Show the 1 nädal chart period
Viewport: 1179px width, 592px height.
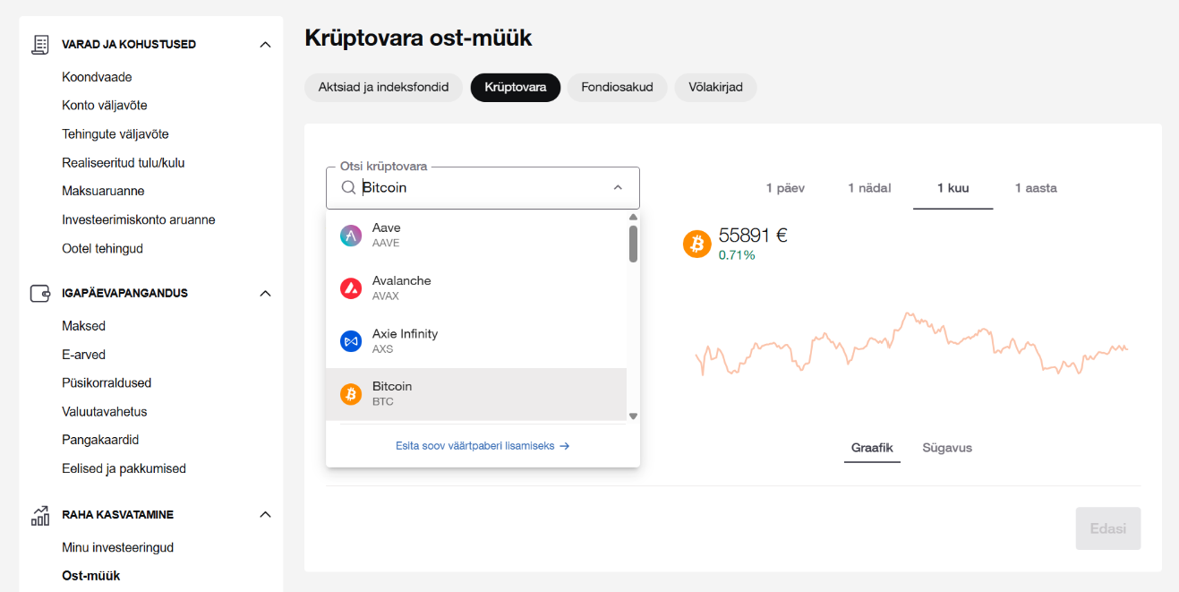pos(869,188)
